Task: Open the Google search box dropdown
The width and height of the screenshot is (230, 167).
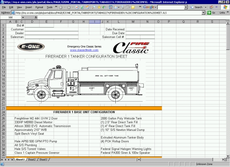Action: [186, 7]
